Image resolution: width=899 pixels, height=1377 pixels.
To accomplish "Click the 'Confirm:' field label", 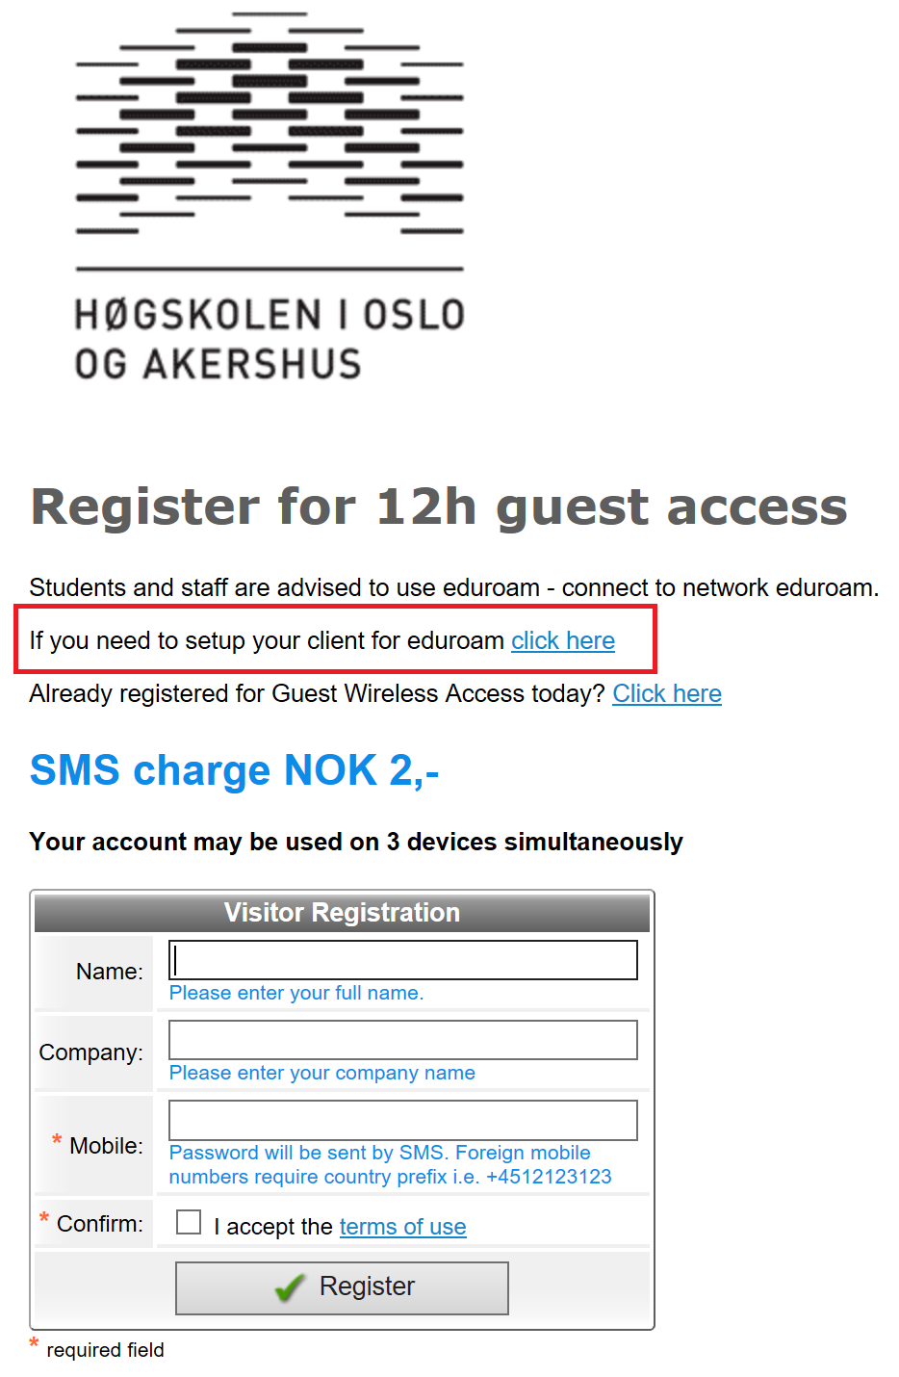I will (x=99, y=1224).
